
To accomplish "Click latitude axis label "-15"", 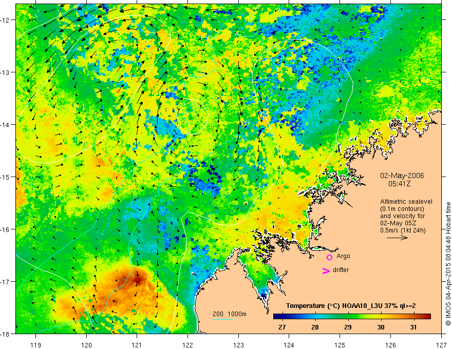I will click(5, 177).
